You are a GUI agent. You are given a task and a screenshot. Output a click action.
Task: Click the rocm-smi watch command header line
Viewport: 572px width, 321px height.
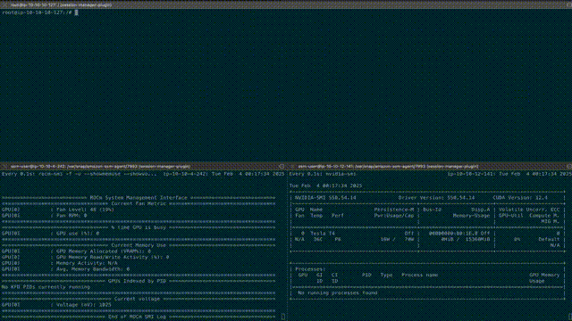coord(143,174)
